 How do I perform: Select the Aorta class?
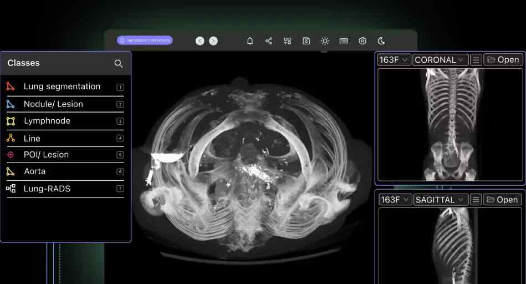pos(65,171)
